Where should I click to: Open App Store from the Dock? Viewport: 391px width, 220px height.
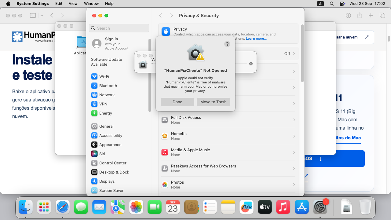pyautogui.click(x=301, y=207)
